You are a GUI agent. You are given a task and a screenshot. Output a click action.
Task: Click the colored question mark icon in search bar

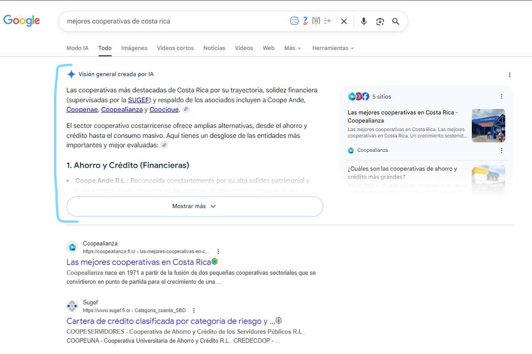pyautogui.click(x=305, y=21)
